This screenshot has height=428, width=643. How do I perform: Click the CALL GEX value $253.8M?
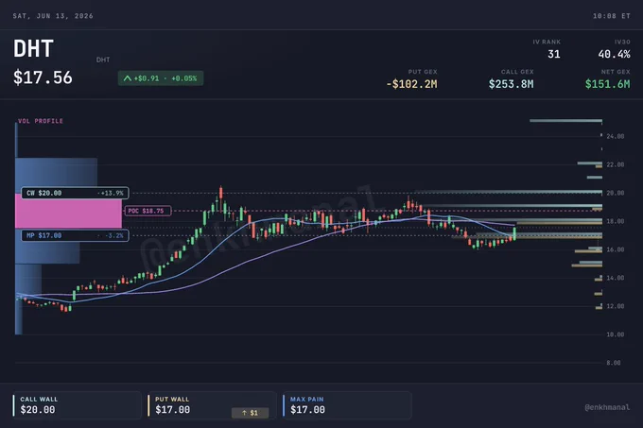point(511,84)
